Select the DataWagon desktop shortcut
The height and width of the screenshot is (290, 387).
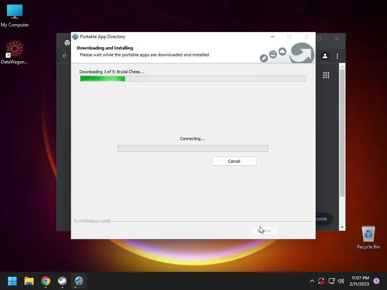pos(15,52)
